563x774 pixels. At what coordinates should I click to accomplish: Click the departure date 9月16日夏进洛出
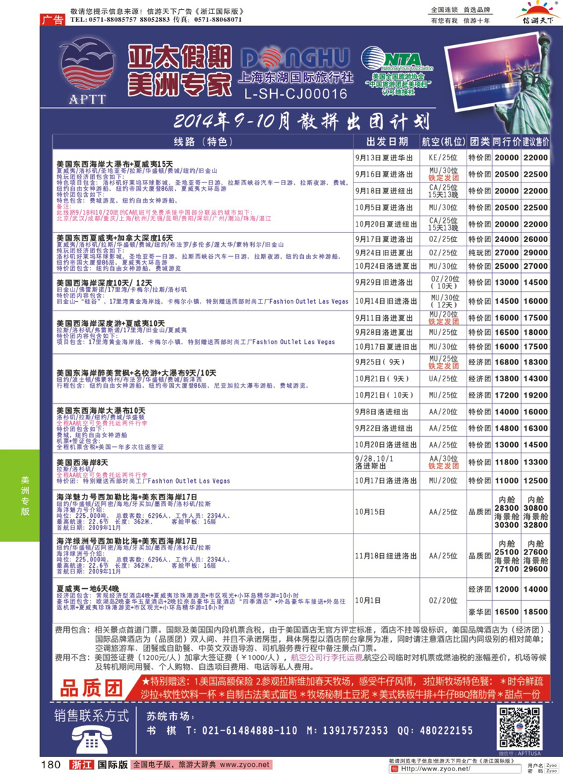point(384,175)
